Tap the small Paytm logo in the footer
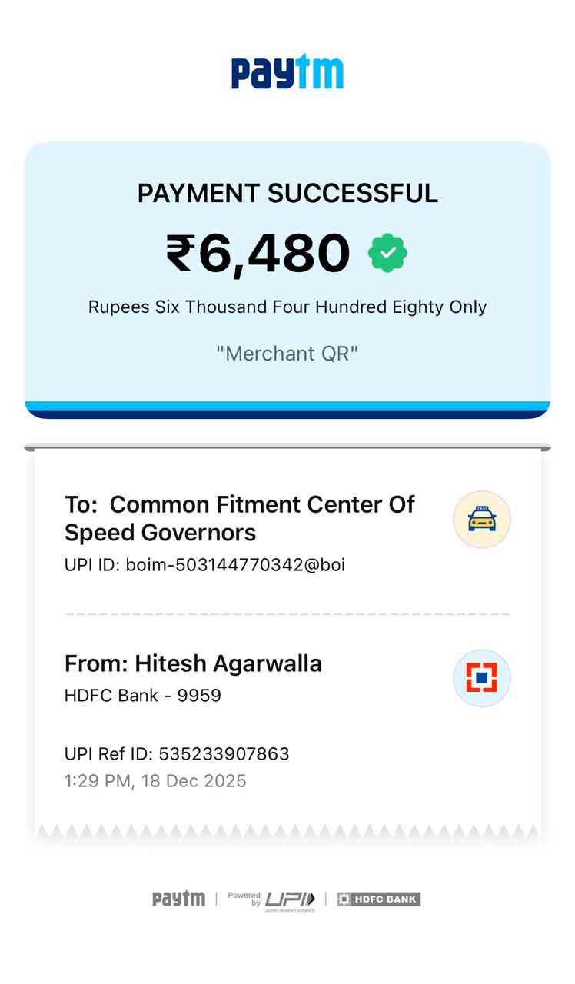The width and height of the screenshot is (575, 984). tap(178, 899)
